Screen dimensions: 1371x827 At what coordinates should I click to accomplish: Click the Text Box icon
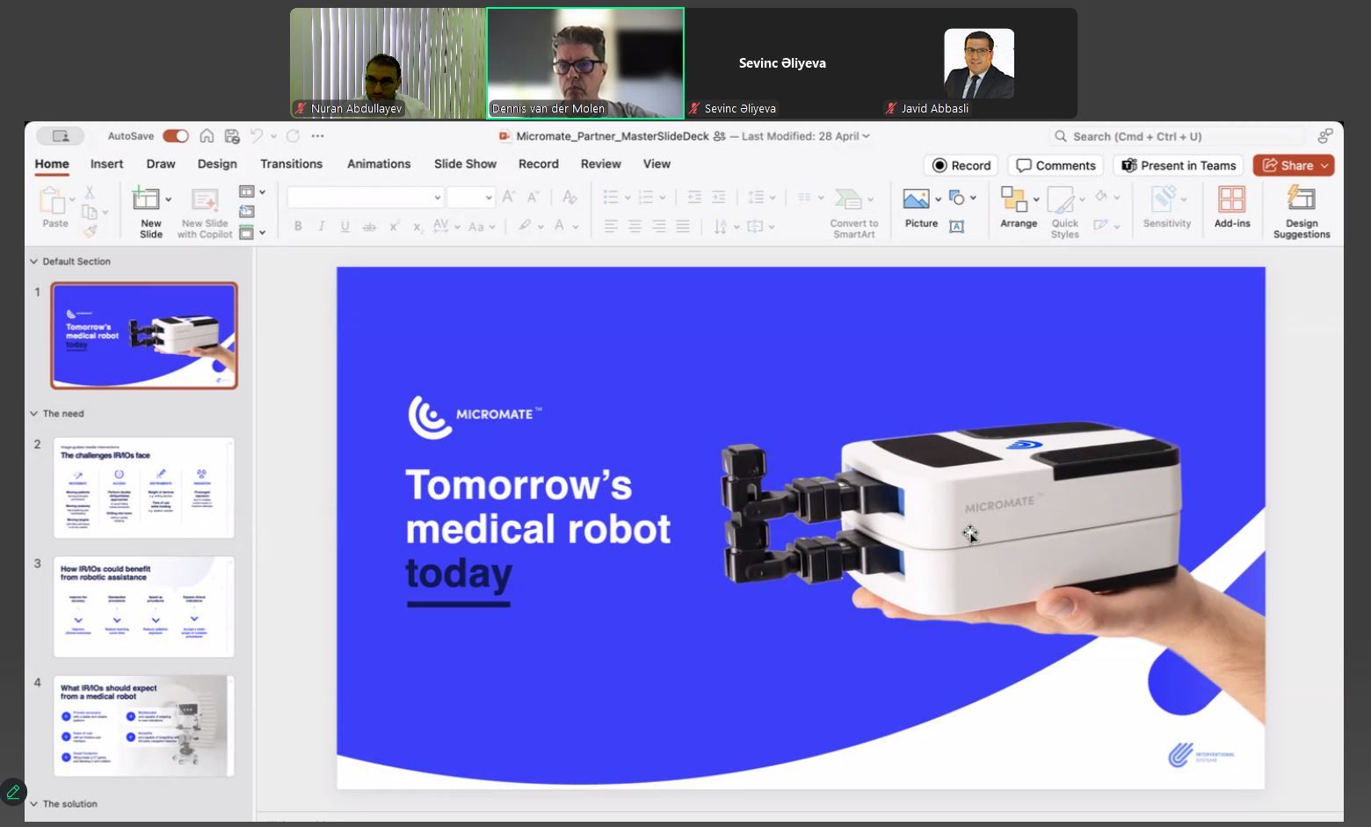(957, 227)
